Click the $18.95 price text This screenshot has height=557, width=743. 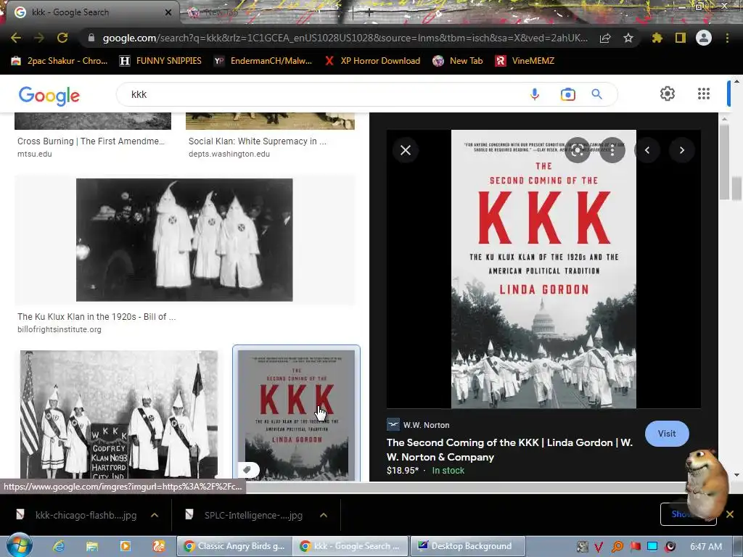click(x=403, y=470)
